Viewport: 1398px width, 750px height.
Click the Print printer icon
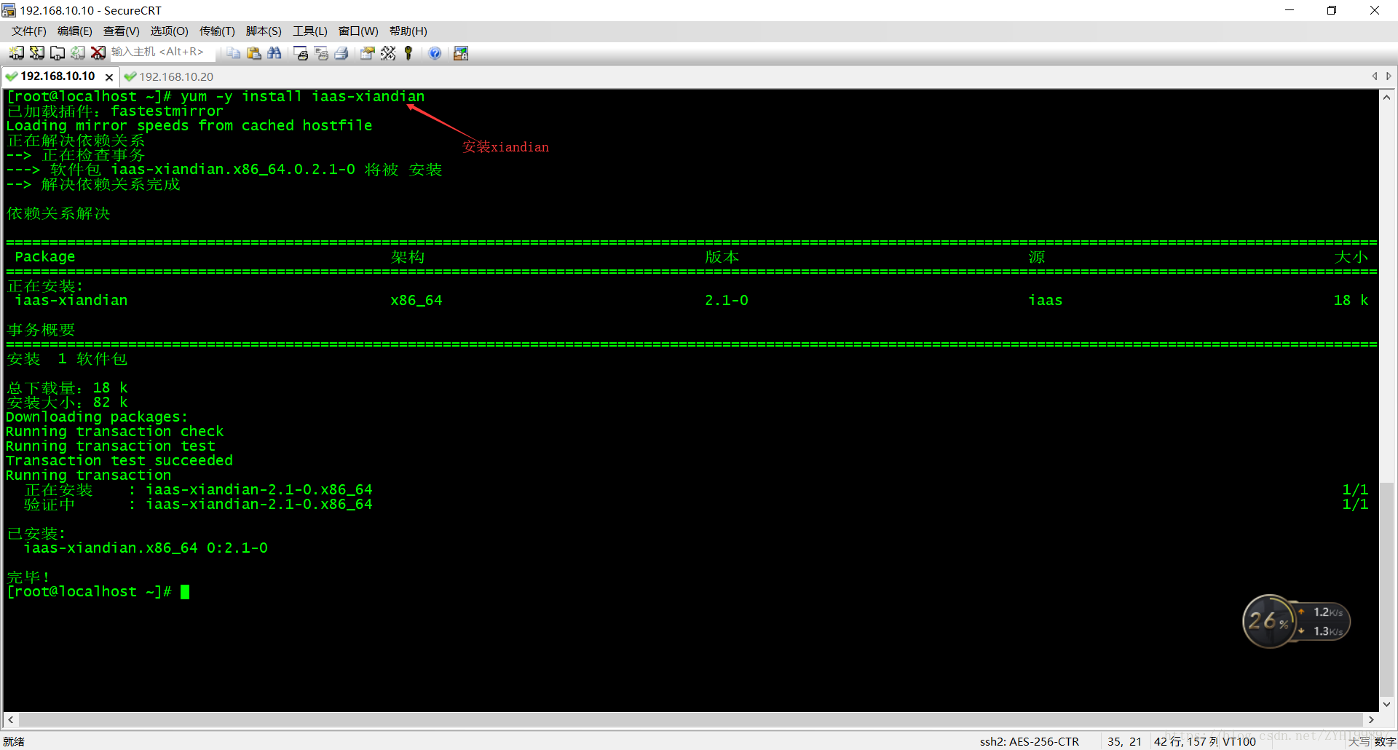click(x=341, y=53)
